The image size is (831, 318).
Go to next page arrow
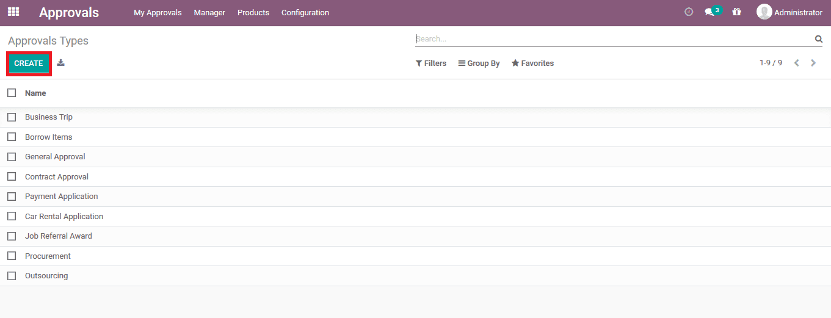813,63
